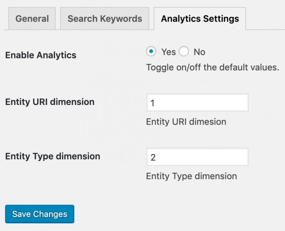The width and height of the screenshot is (285, 231).
Task: Click the bold Entity URI dimension label
Action: pos(50,102)
